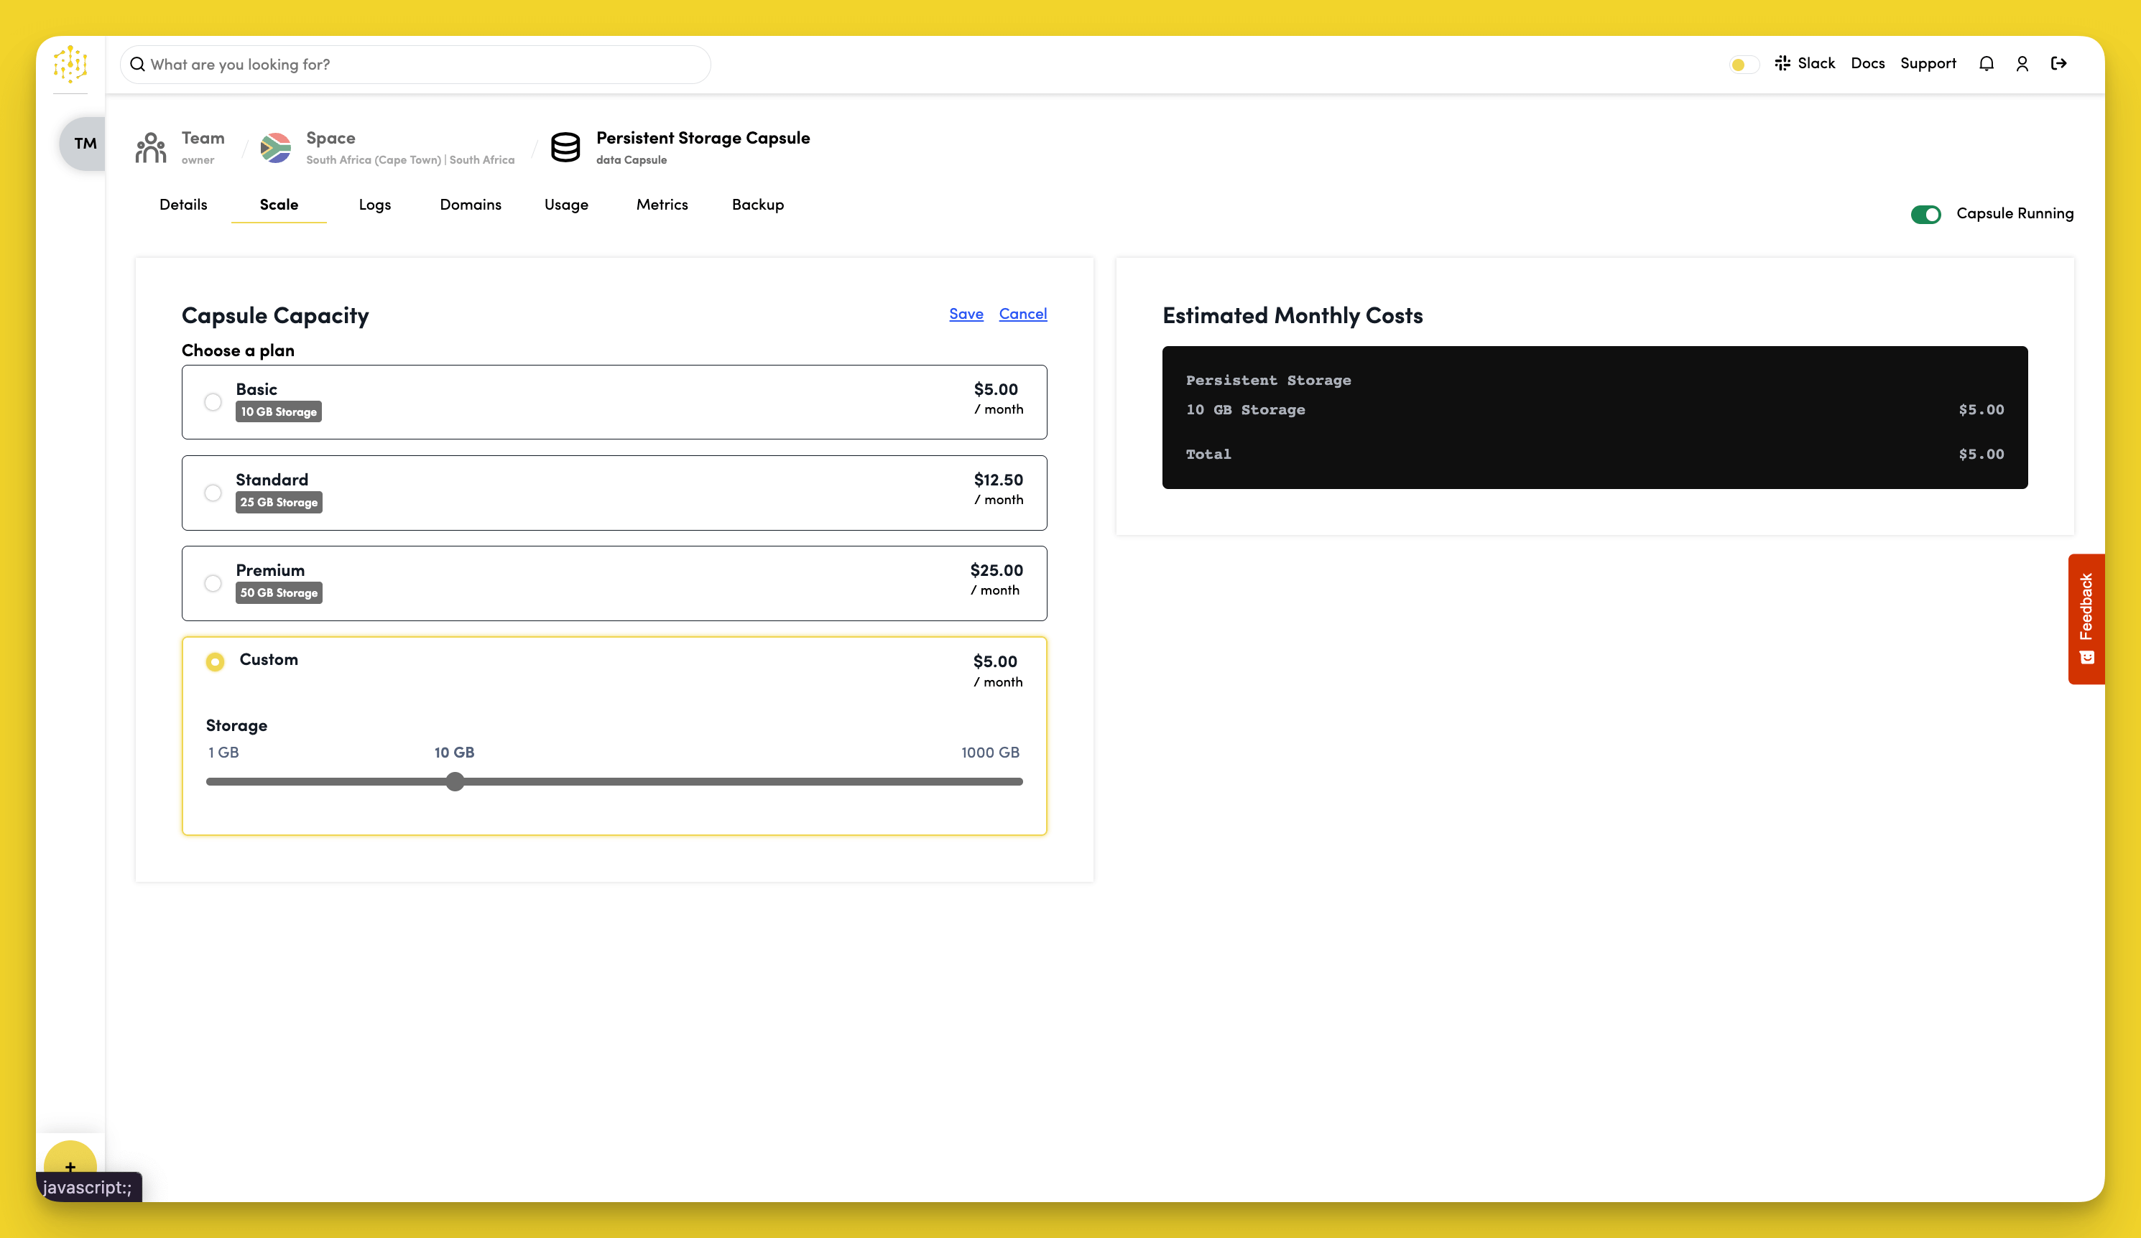Click the Code Capsules logo icon
The height and width of the screenshot is (1238, 2141).
70,64
